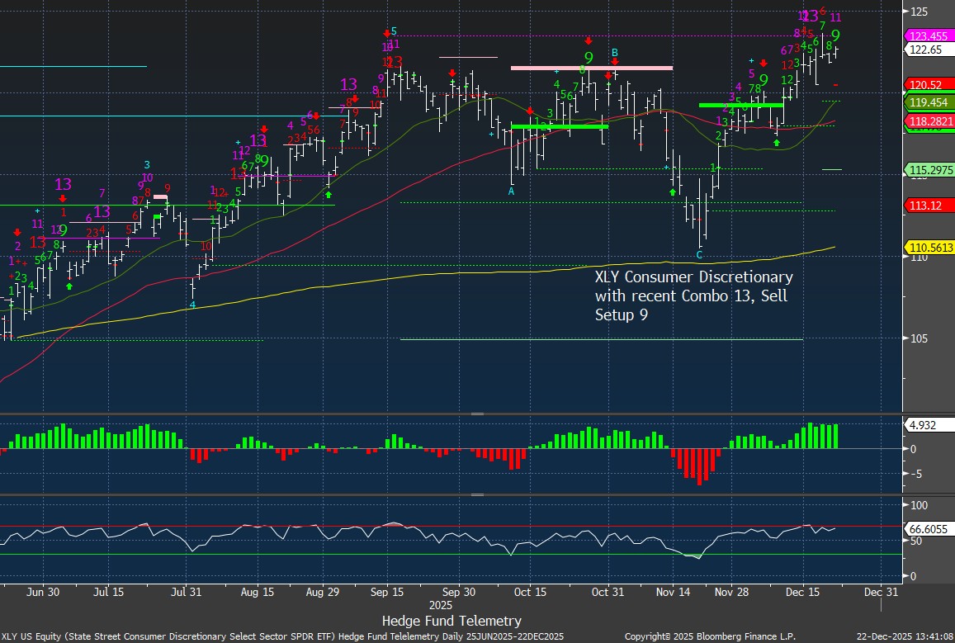
Task: Click the Hedge Fund Telemetry title text
Action: 451,620
